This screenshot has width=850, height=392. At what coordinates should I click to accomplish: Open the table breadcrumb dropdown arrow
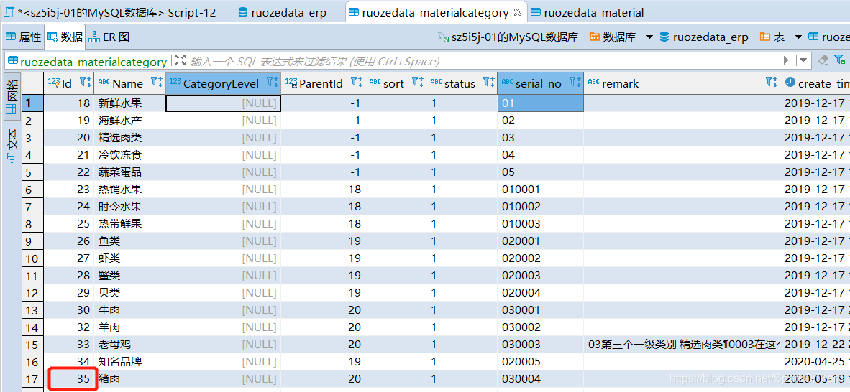798,37
